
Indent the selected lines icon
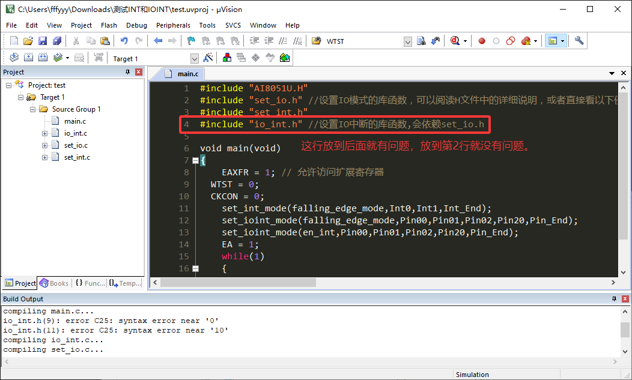pyautogui.click(x=254, y=41)
